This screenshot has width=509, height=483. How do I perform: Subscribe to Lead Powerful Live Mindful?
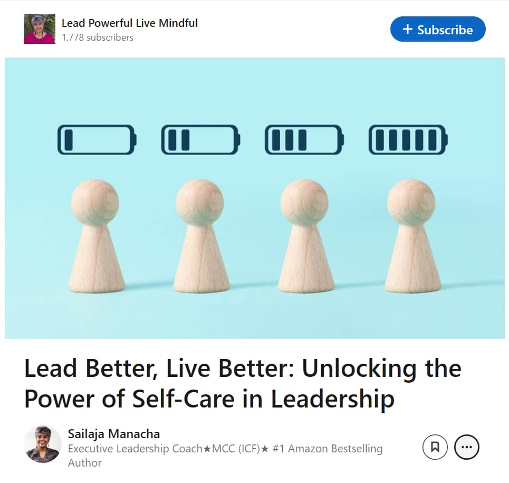(x=438, y=29)
